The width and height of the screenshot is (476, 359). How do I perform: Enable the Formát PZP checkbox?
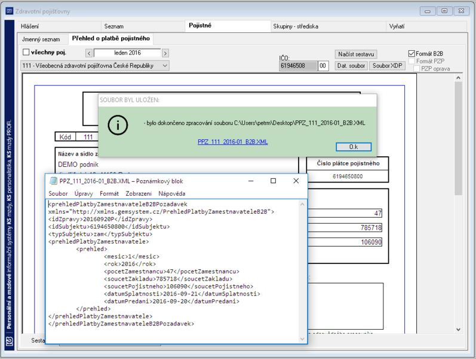pyautogui.click(x=411, y=61)
